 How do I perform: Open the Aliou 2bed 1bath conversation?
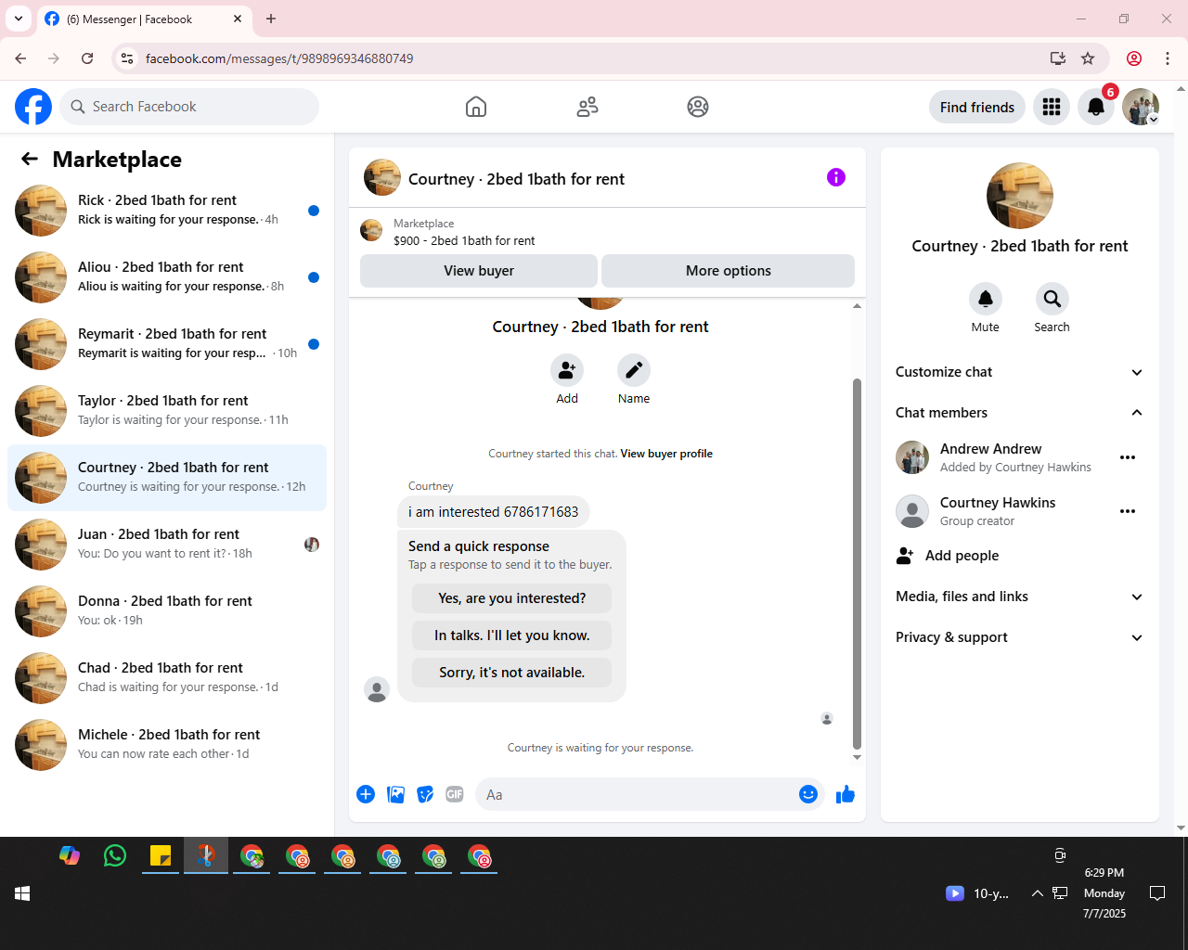(167, 277)
